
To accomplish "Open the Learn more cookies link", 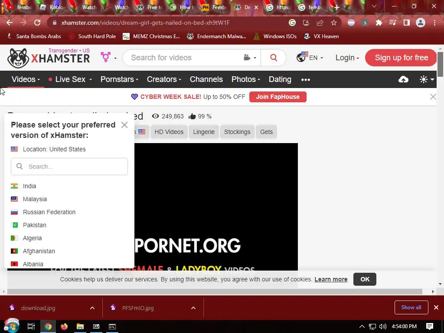I will pyautogui.click(x=331, y=280).
